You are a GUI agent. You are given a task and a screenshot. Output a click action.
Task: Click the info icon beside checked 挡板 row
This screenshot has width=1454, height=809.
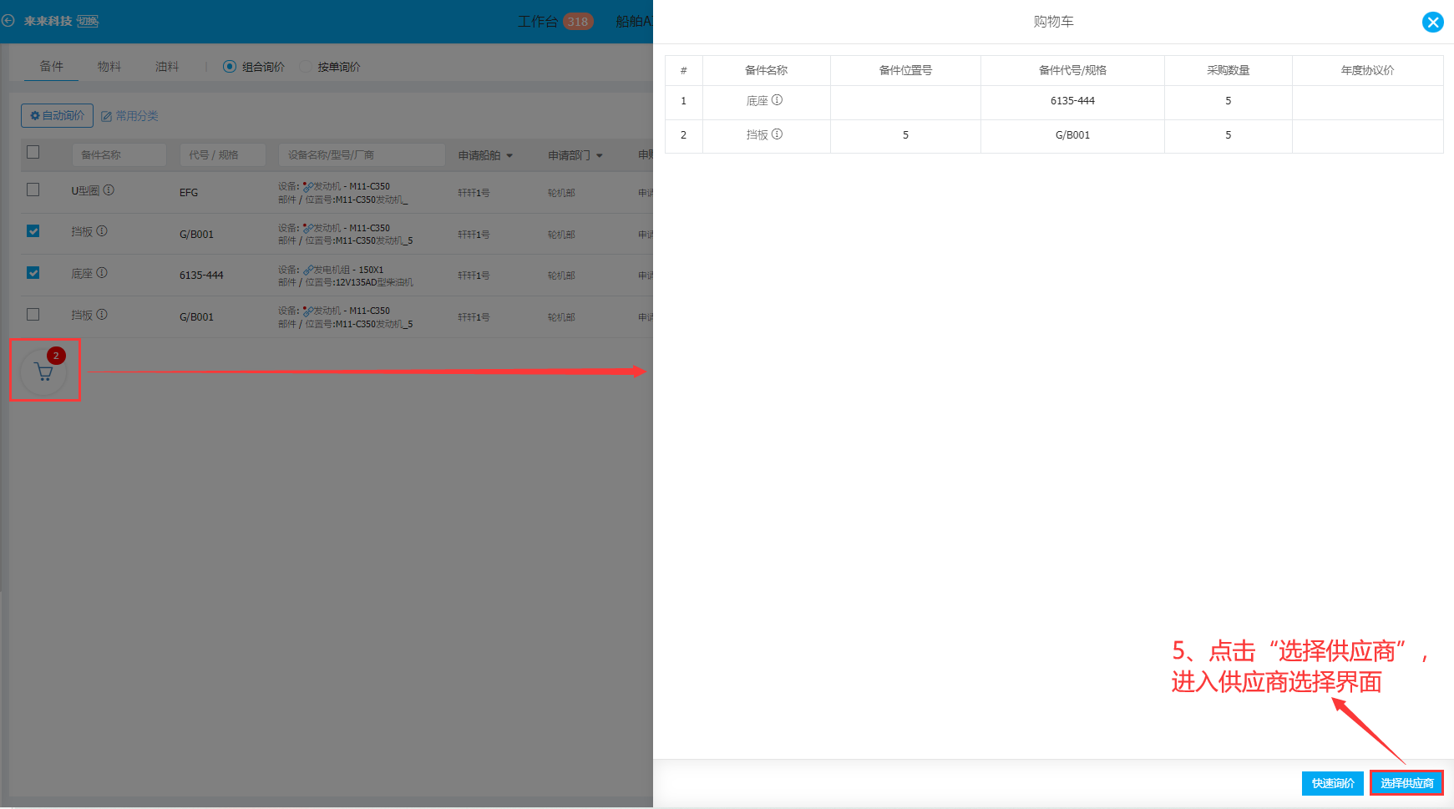[x=102, y=231]
